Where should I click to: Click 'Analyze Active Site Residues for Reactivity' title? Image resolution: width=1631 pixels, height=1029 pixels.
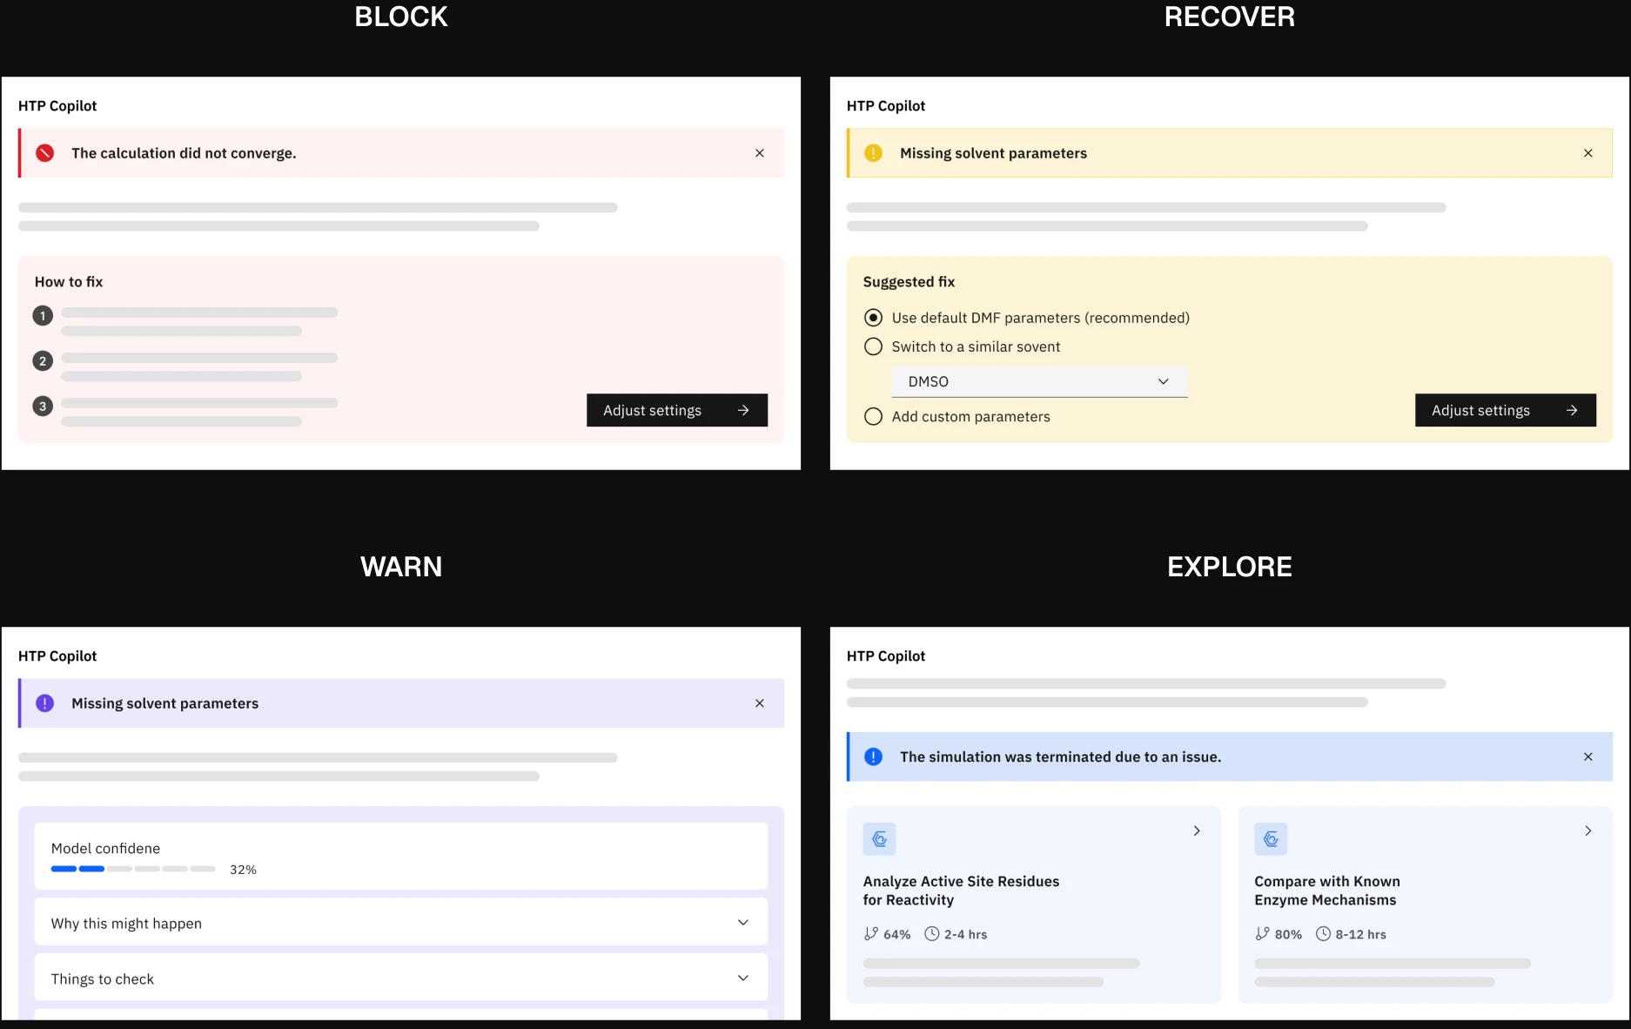pyautogui.click(x=961, y=891)
